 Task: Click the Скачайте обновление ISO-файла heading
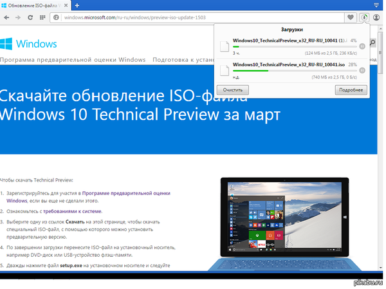point(140,105)
